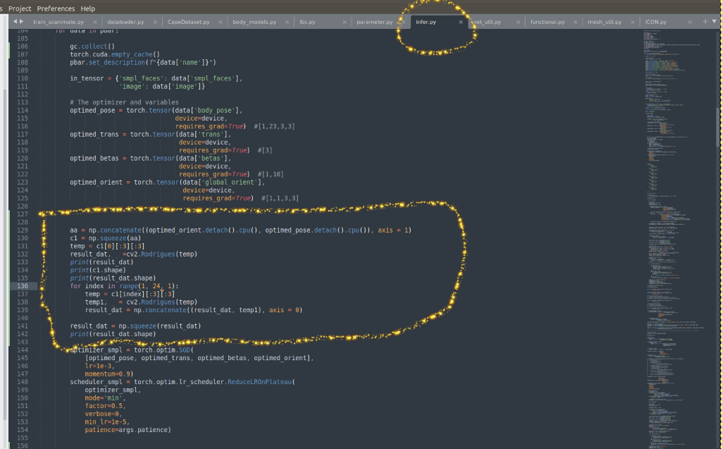Click 'ReduceLROnPlateau(' on line 148
Image resolution: width=722 pixels, height=449 pixels.
point(261,382)
